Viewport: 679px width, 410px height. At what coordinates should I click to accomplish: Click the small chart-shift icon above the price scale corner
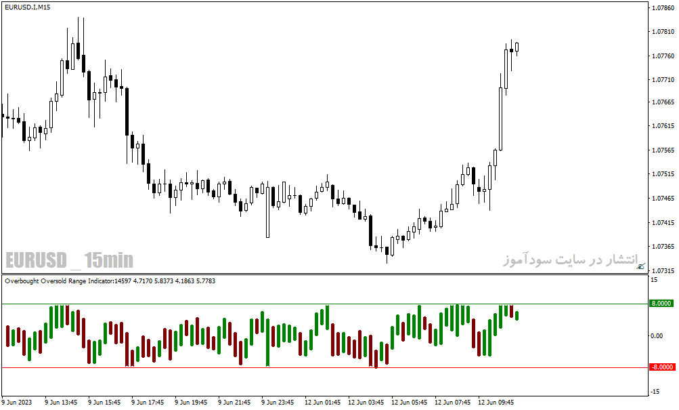pos(640,266)
